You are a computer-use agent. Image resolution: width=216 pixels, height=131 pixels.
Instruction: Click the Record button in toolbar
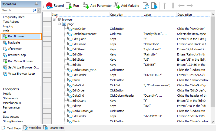pos(55,6)
